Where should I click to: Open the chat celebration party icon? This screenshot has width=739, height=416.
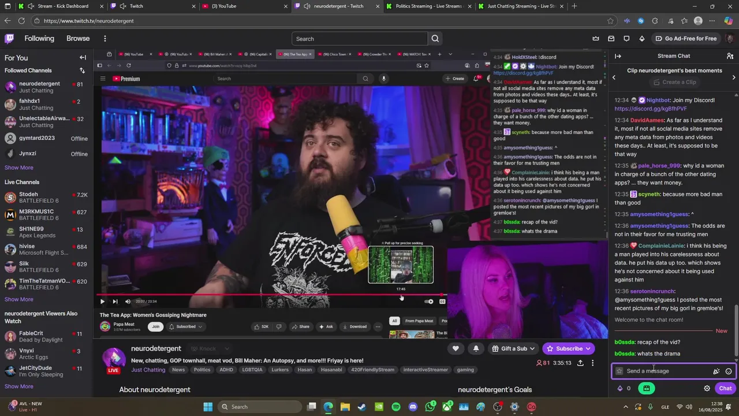point(716,372)
